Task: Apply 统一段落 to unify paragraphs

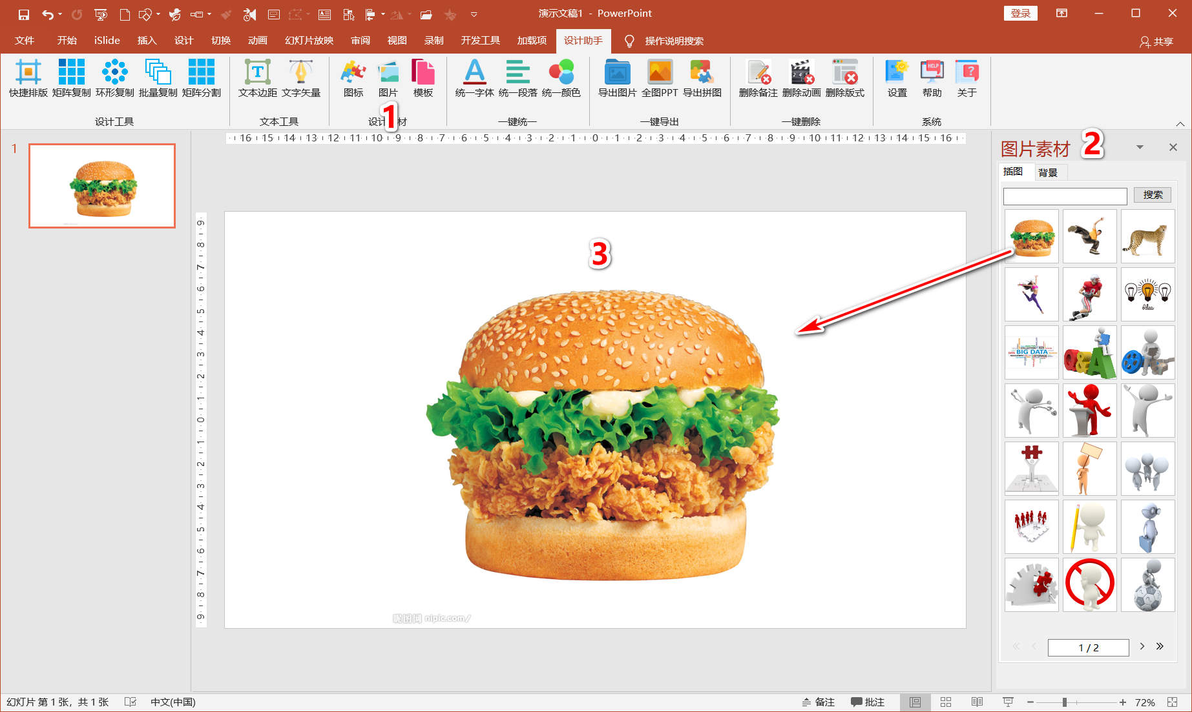Action: click(518, 78)
